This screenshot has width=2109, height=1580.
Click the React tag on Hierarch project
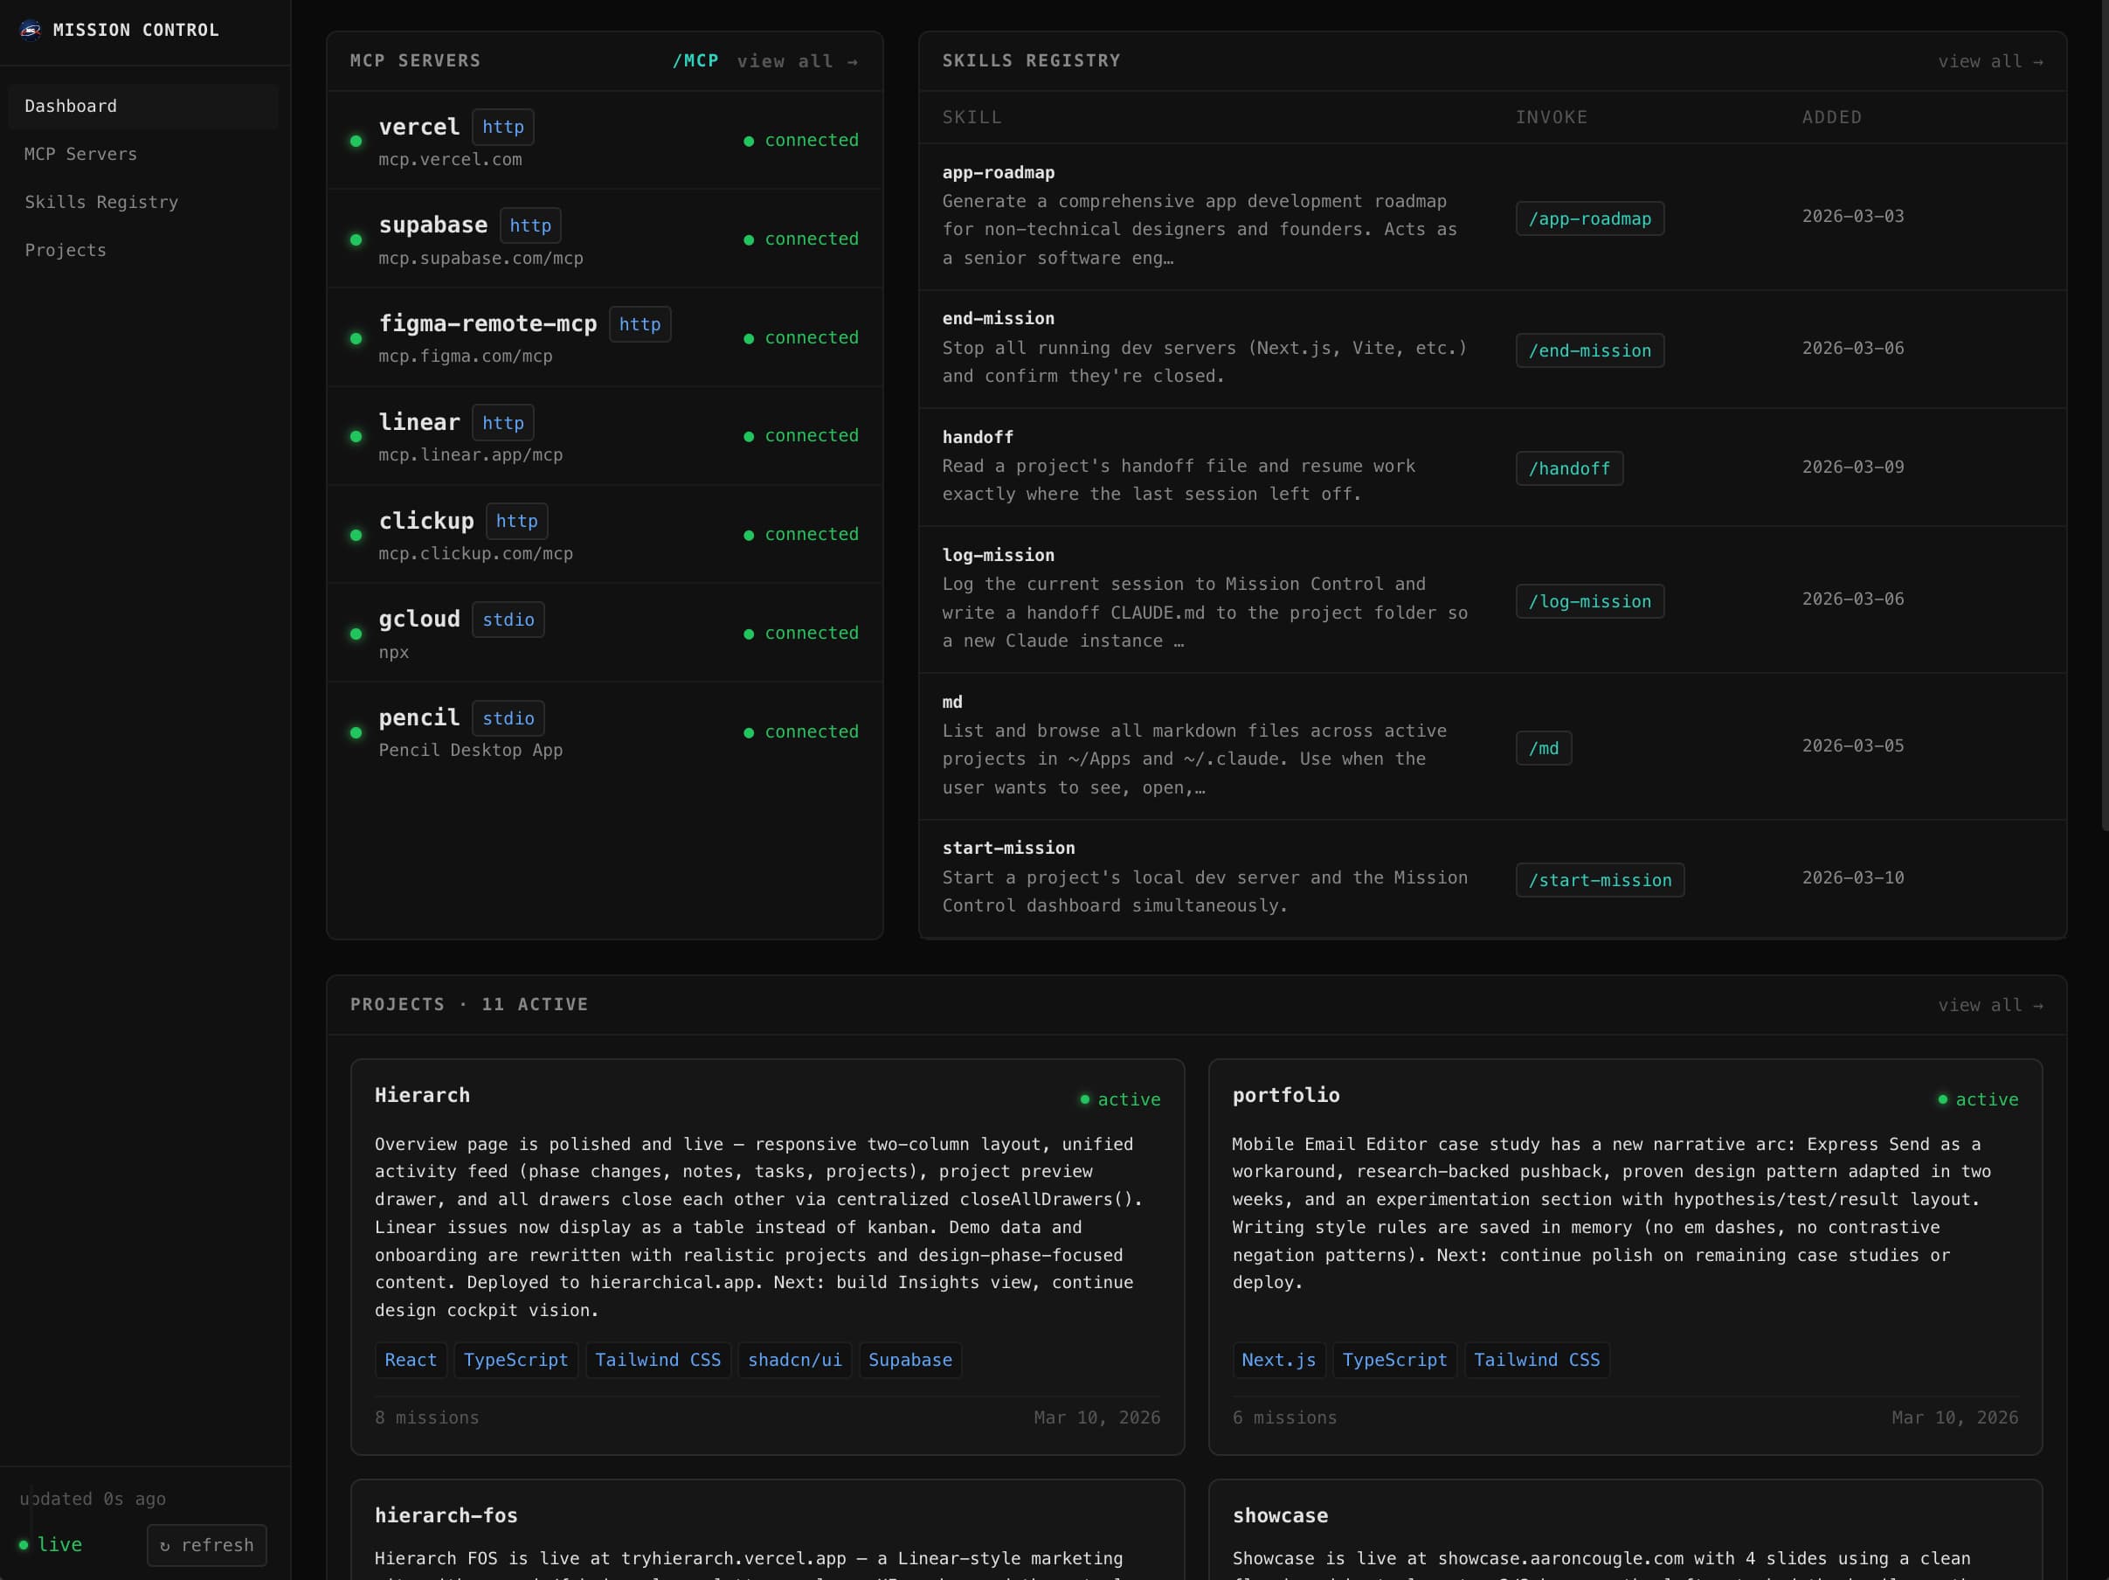coord(410,1361)
